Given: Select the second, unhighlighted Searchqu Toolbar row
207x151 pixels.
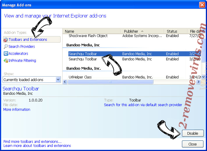Looking at the screenshot, I should pyautogui.click(x=135, y=59).
